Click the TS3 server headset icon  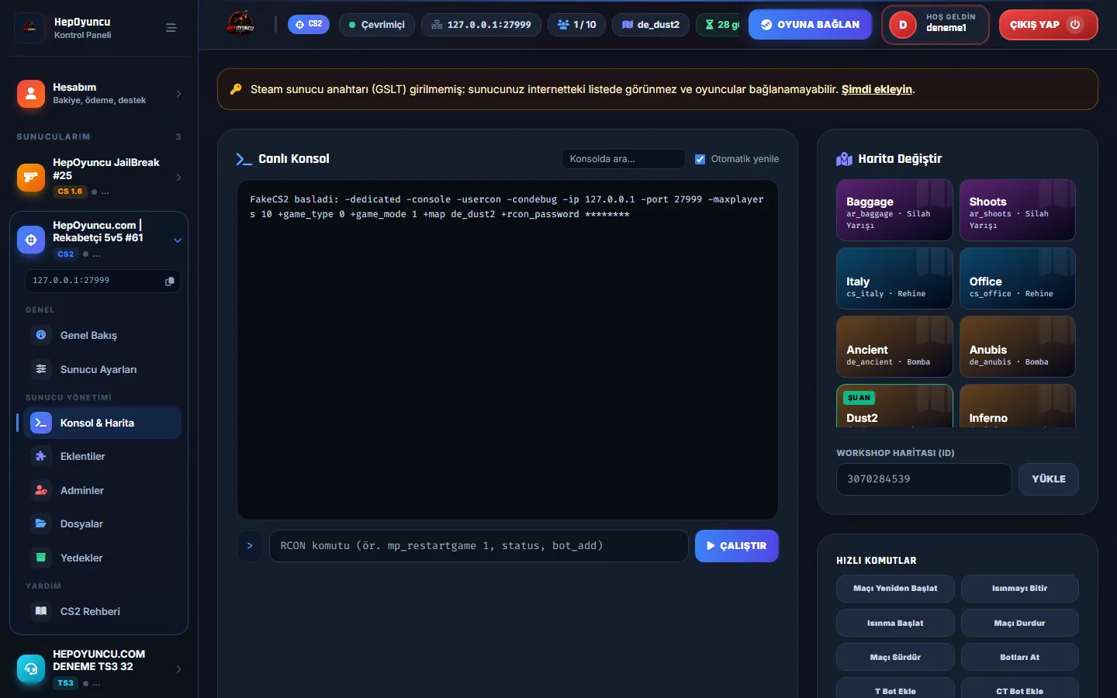31,669
